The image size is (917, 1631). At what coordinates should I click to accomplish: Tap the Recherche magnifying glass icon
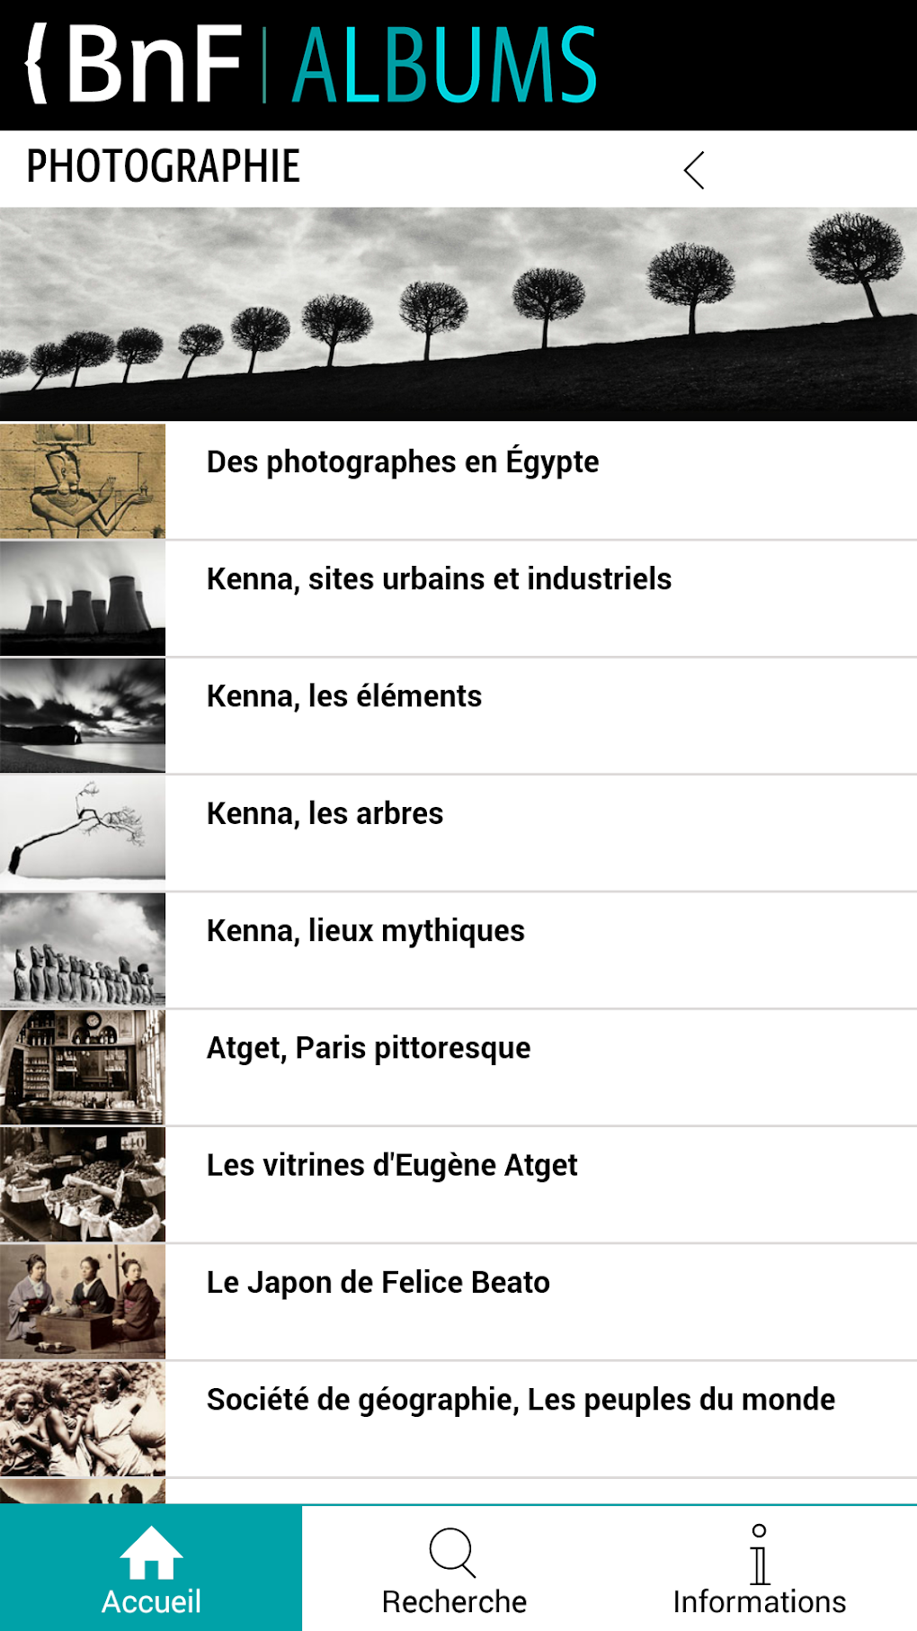point(452,1553)
